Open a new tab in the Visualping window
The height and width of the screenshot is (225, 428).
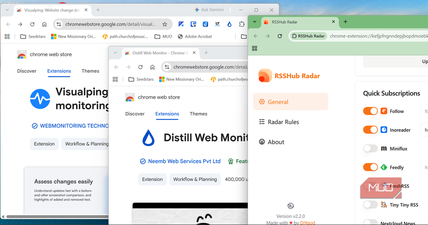98,10
